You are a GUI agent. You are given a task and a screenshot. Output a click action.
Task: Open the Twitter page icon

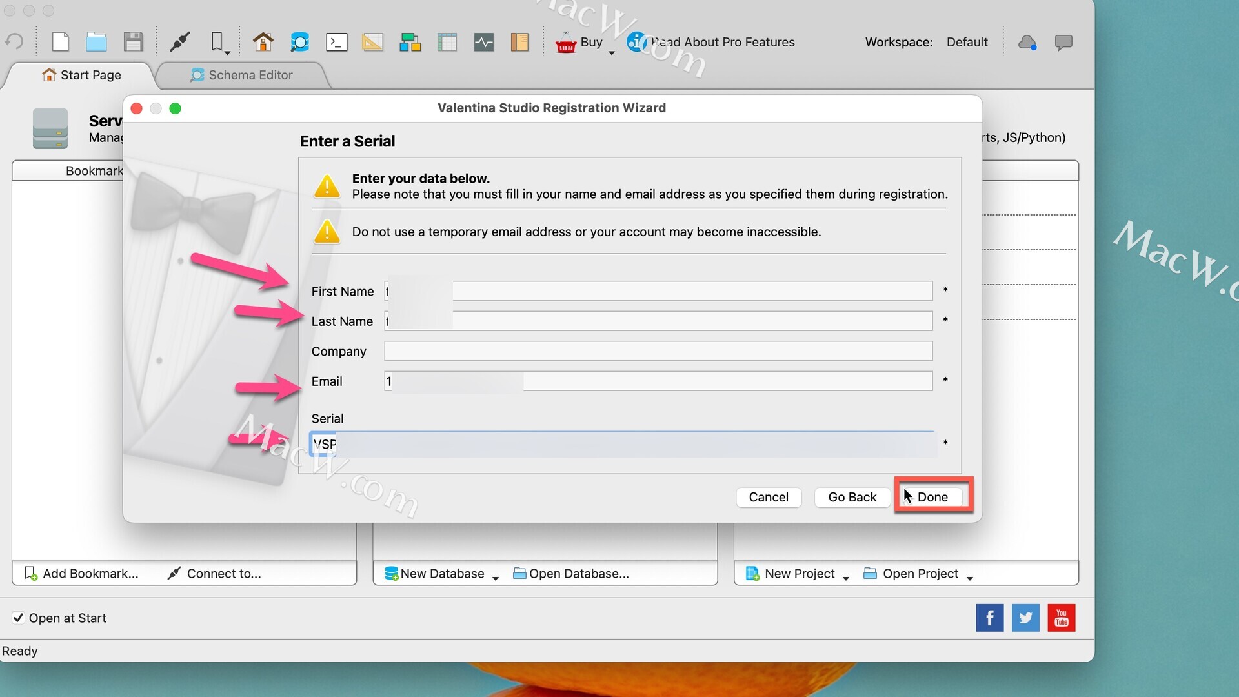[1025, 618]
